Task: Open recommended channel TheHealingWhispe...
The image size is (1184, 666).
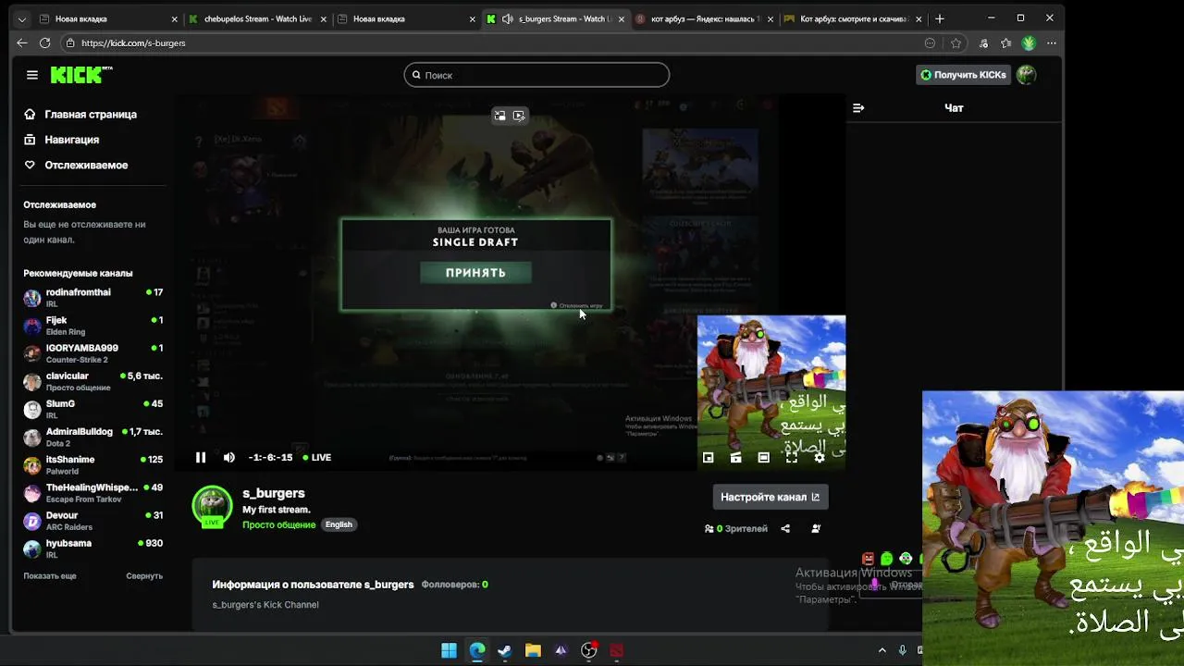Action: [x=92, y=493]
